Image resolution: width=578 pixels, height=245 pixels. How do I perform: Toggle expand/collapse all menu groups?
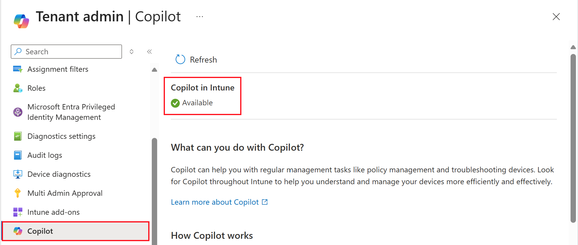click(x=132, y=52)
